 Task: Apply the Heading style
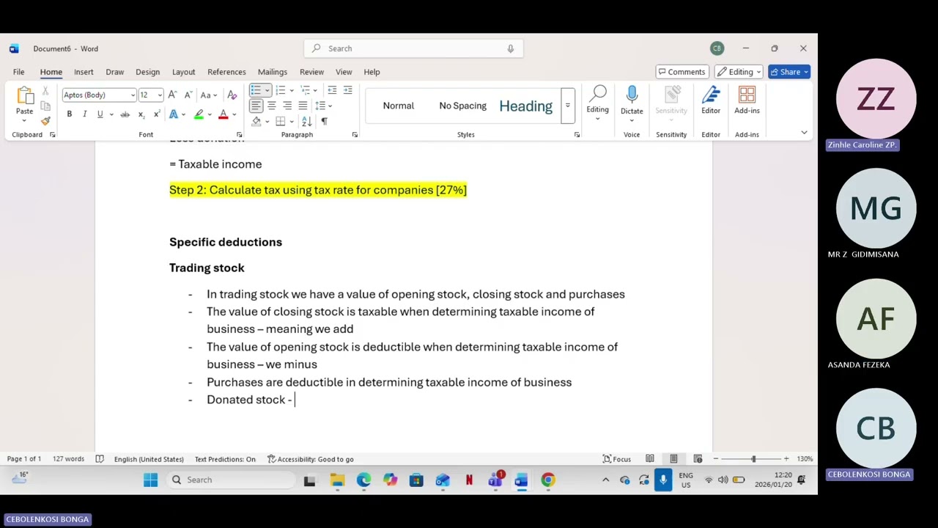click(x=526, y=106)
